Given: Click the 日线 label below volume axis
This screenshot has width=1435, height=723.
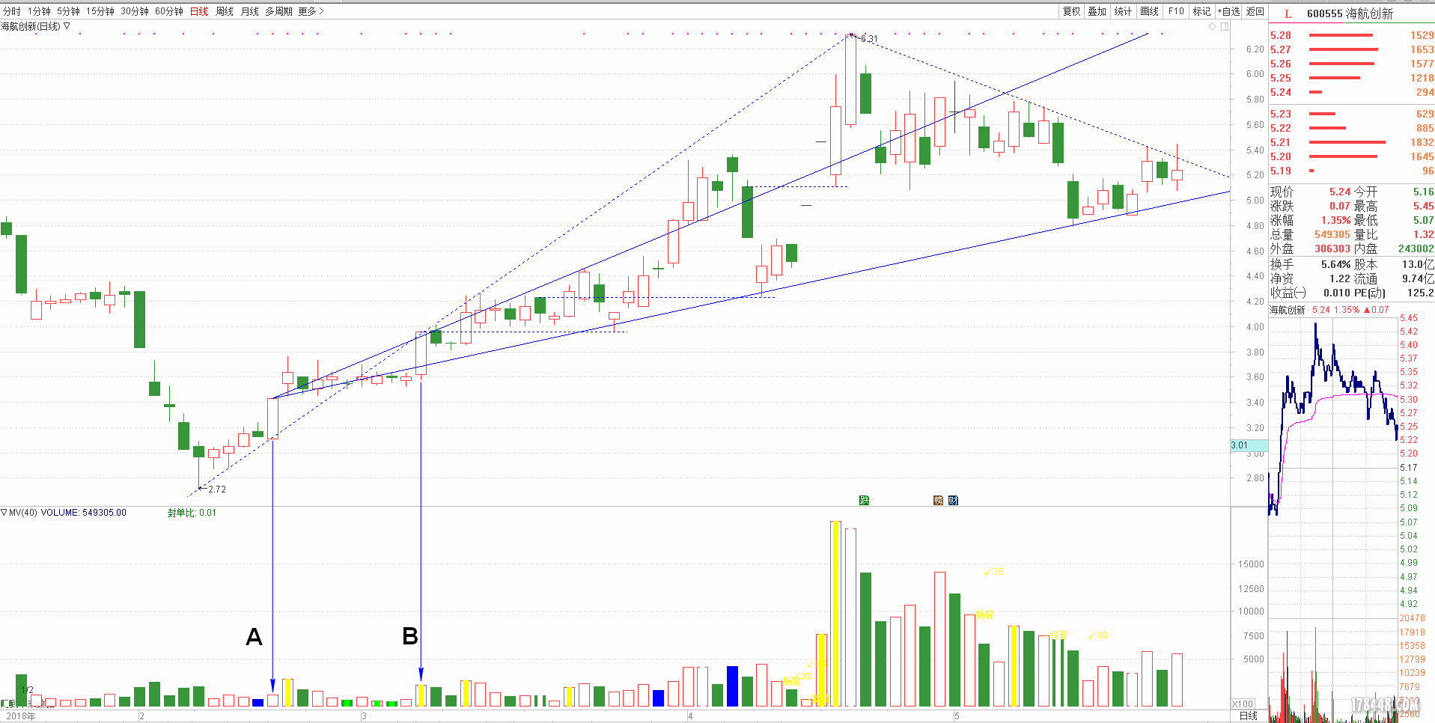Looking at the screenshot, I should point(1249,716).
